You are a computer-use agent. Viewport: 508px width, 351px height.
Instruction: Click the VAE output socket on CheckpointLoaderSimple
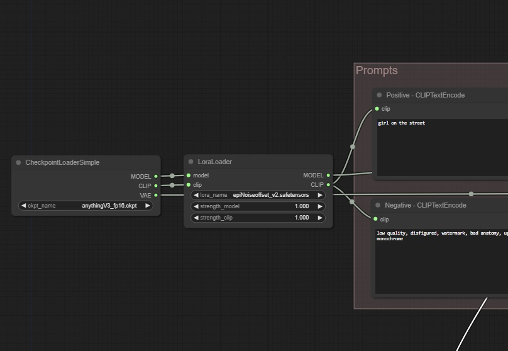coord(156,195)
